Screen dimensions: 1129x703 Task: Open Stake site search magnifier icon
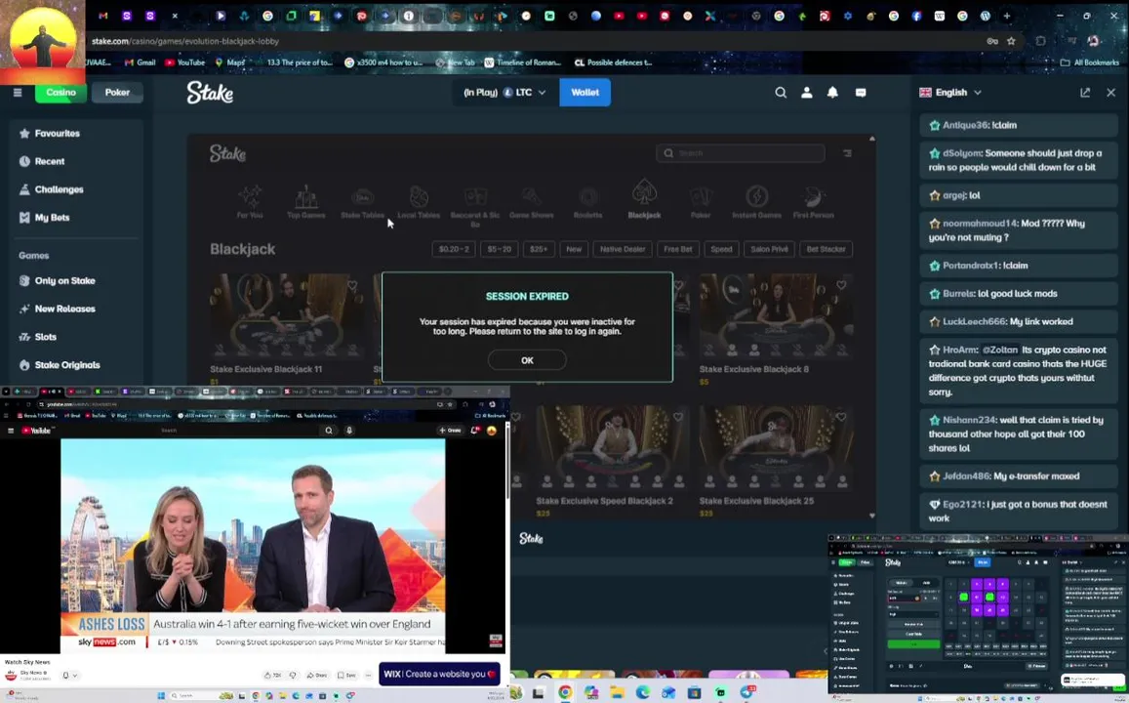[x=781, y=92]
